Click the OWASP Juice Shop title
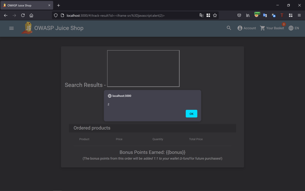 coord(59,28)
